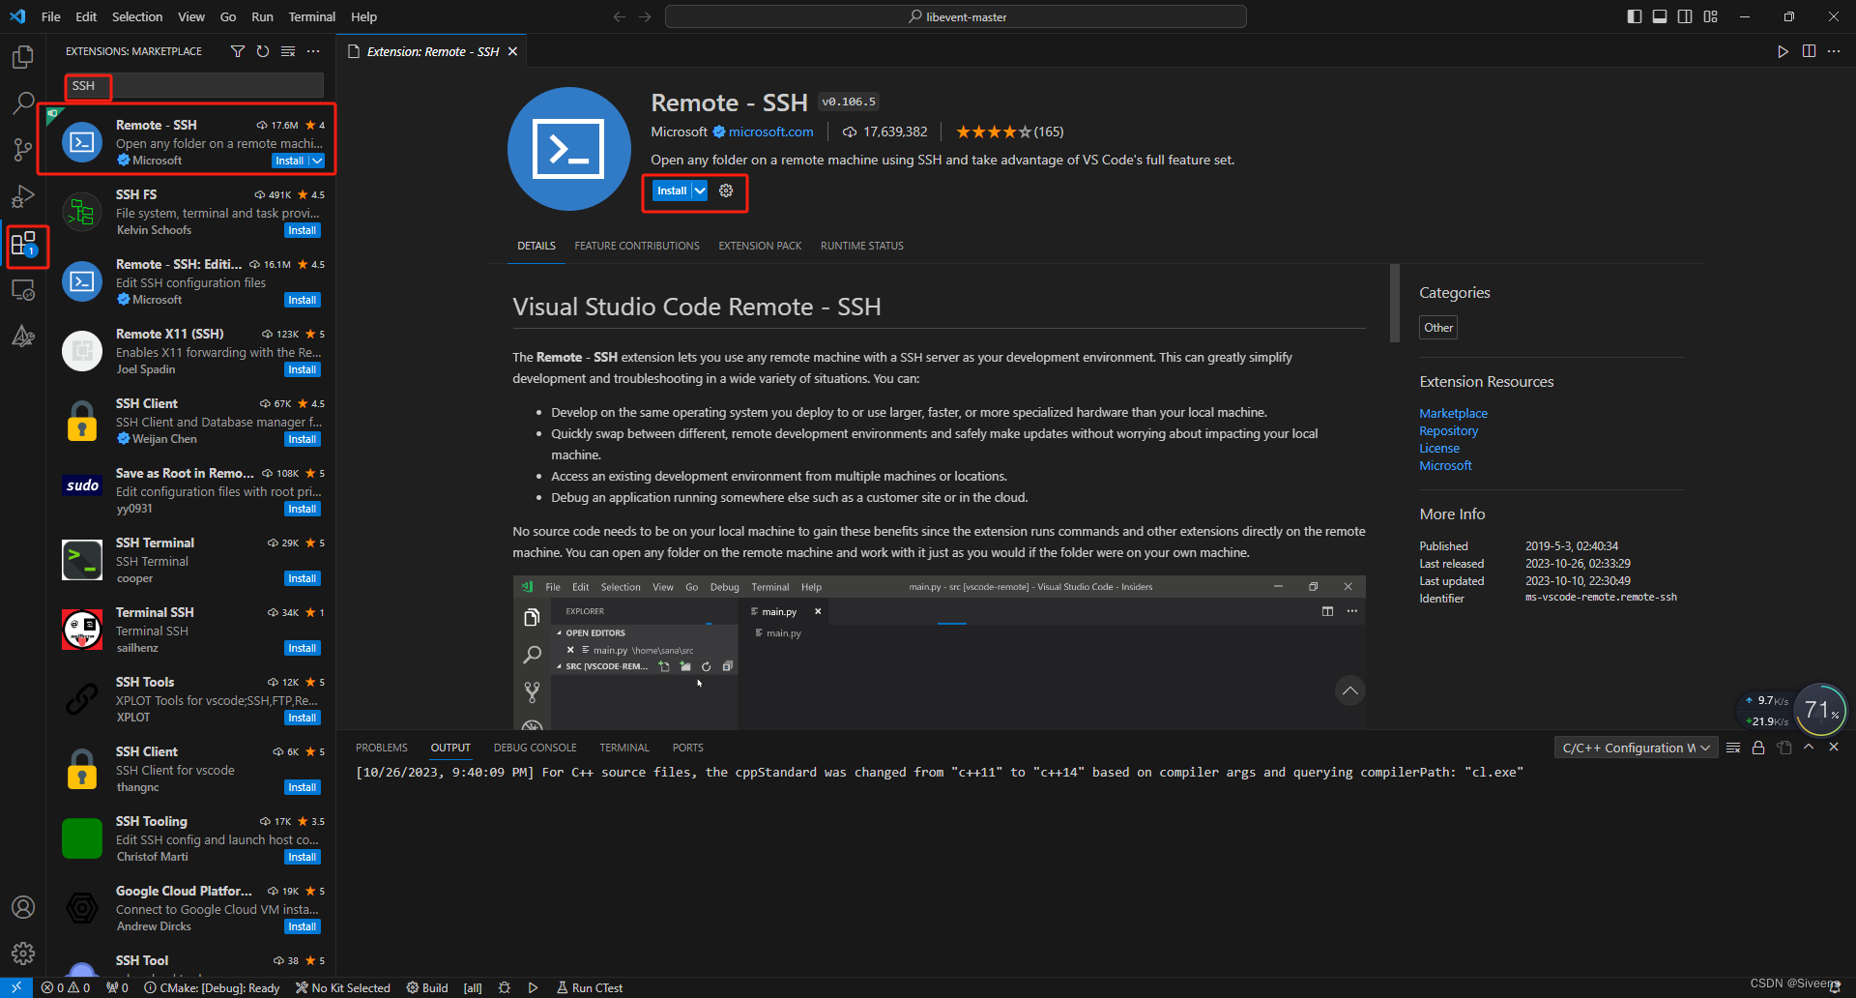
Task: Open Remote Explorer in activity bar
Action: point(23,290)
